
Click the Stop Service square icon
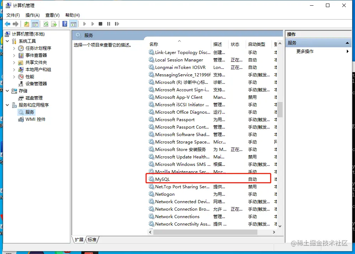tap(100, 24)
